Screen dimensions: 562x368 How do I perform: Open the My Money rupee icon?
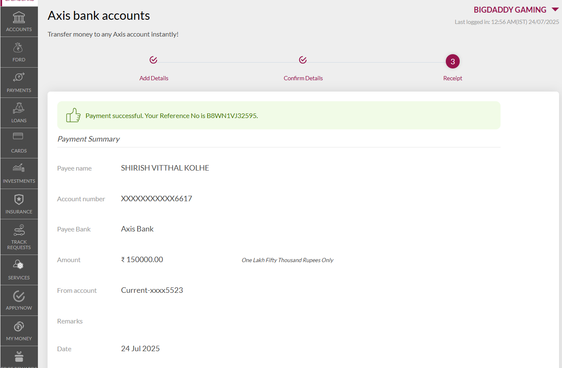(x=19, y=326)
